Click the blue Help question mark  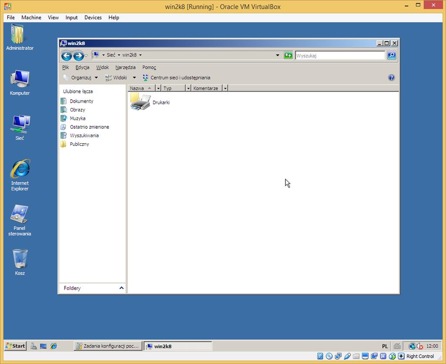pos(392,78)
